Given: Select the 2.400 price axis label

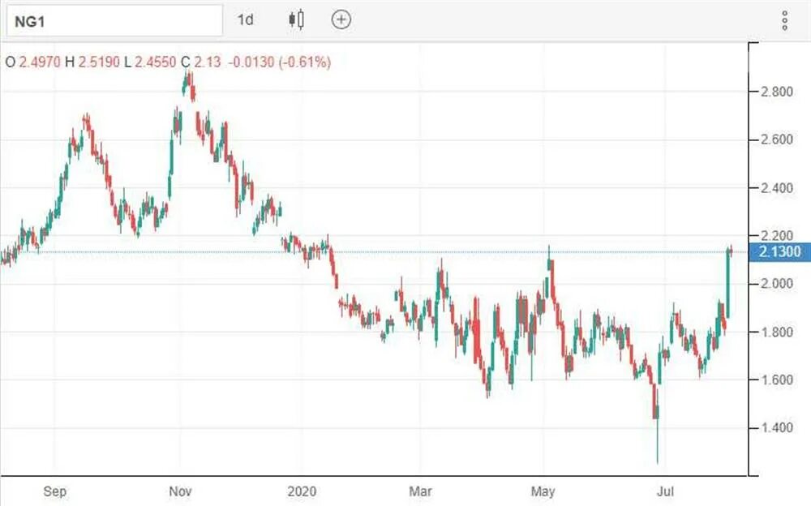Looking at the screenshot, I should (776, 188).
